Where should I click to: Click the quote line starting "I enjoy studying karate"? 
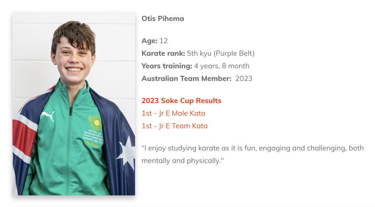[253, 148]
